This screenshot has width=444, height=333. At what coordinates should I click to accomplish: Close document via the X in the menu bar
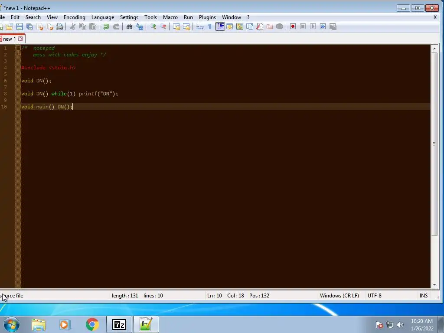(x=435, y=17)
